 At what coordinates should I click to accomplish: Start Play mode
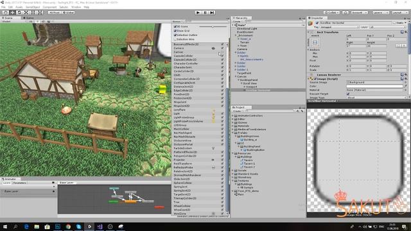tap(198, 12)
